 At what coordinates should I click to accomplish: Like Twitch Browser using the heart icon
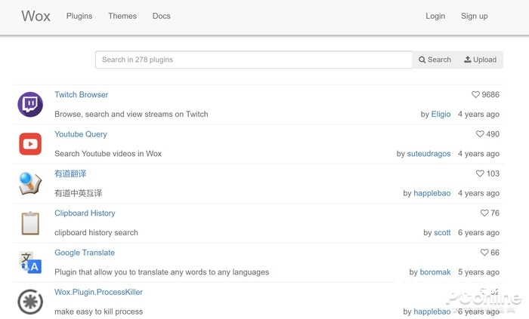[475, 95]
